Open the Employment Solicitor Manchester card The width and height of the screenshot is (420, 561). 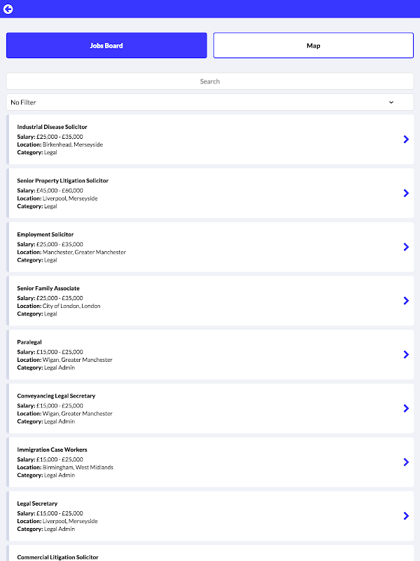210,247
